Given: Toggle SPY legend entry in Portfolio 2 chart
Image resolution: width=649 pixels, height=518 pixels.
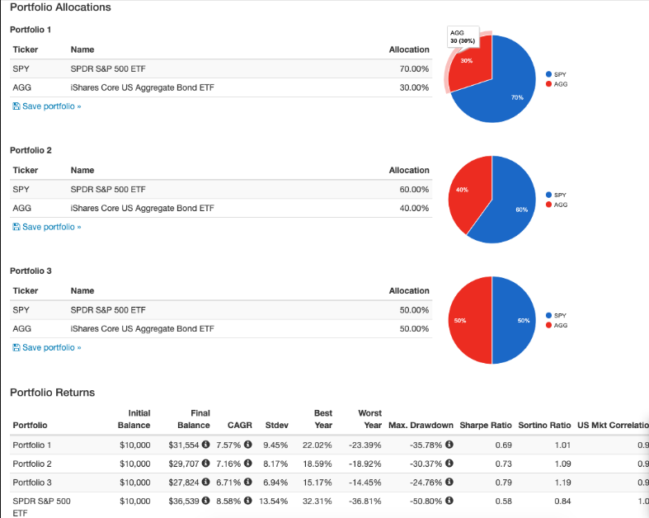Looking at the screenshot, I should [x=560, y=195].
